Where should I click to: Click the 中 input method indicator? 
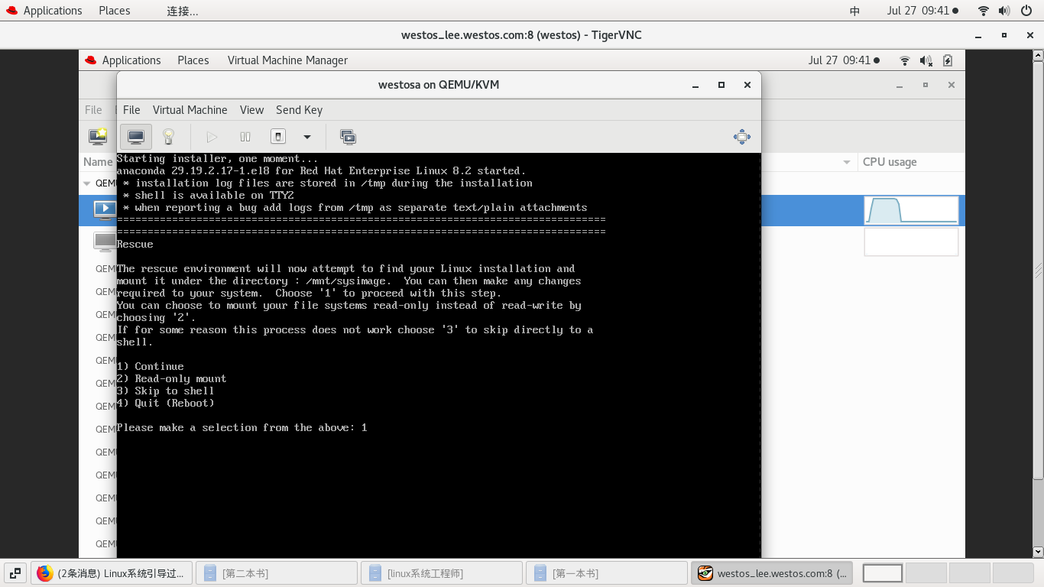pyautogui.click(x=855, y=11)
